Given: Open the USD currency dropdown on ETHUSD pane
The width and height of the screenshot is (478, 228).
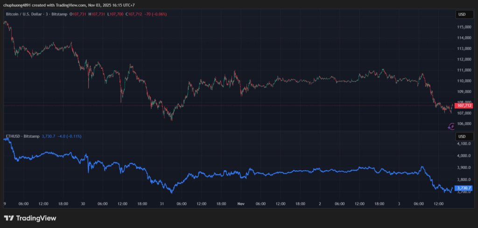Looking at the screenshot, I should point(462,136).
